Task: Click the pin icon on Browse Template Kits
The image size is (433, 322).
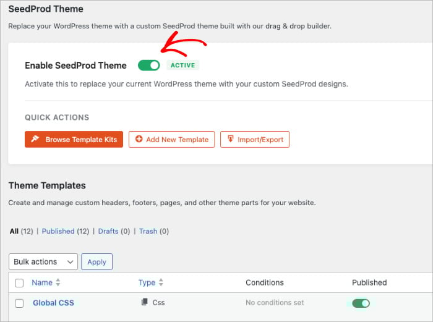Action: [36, 140]
